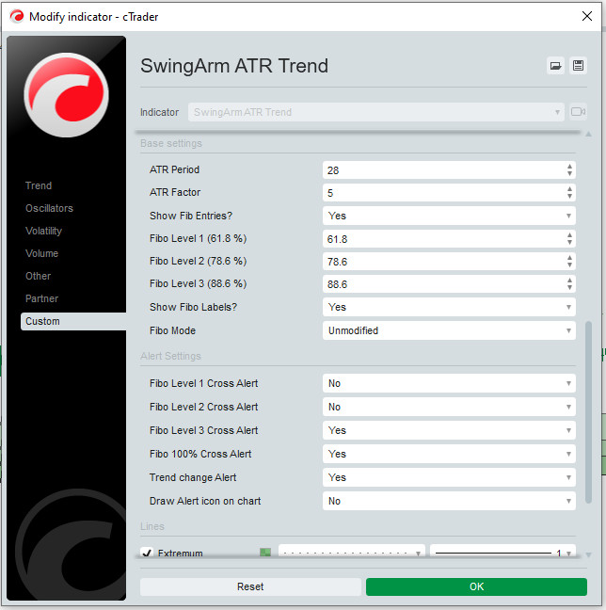
Task: Toggle the Extremum line checkbox
Action: (147, 553)
